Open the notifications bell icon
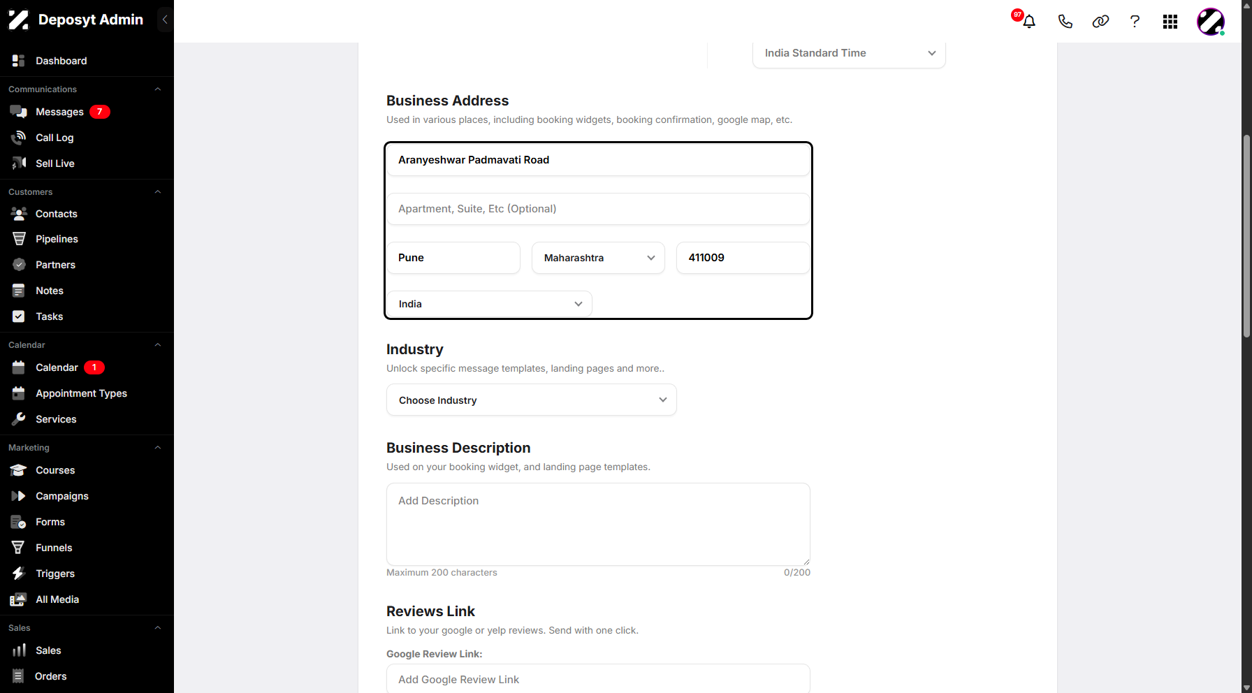This screenshot has width=1252, height=693. coord(1029,22)
